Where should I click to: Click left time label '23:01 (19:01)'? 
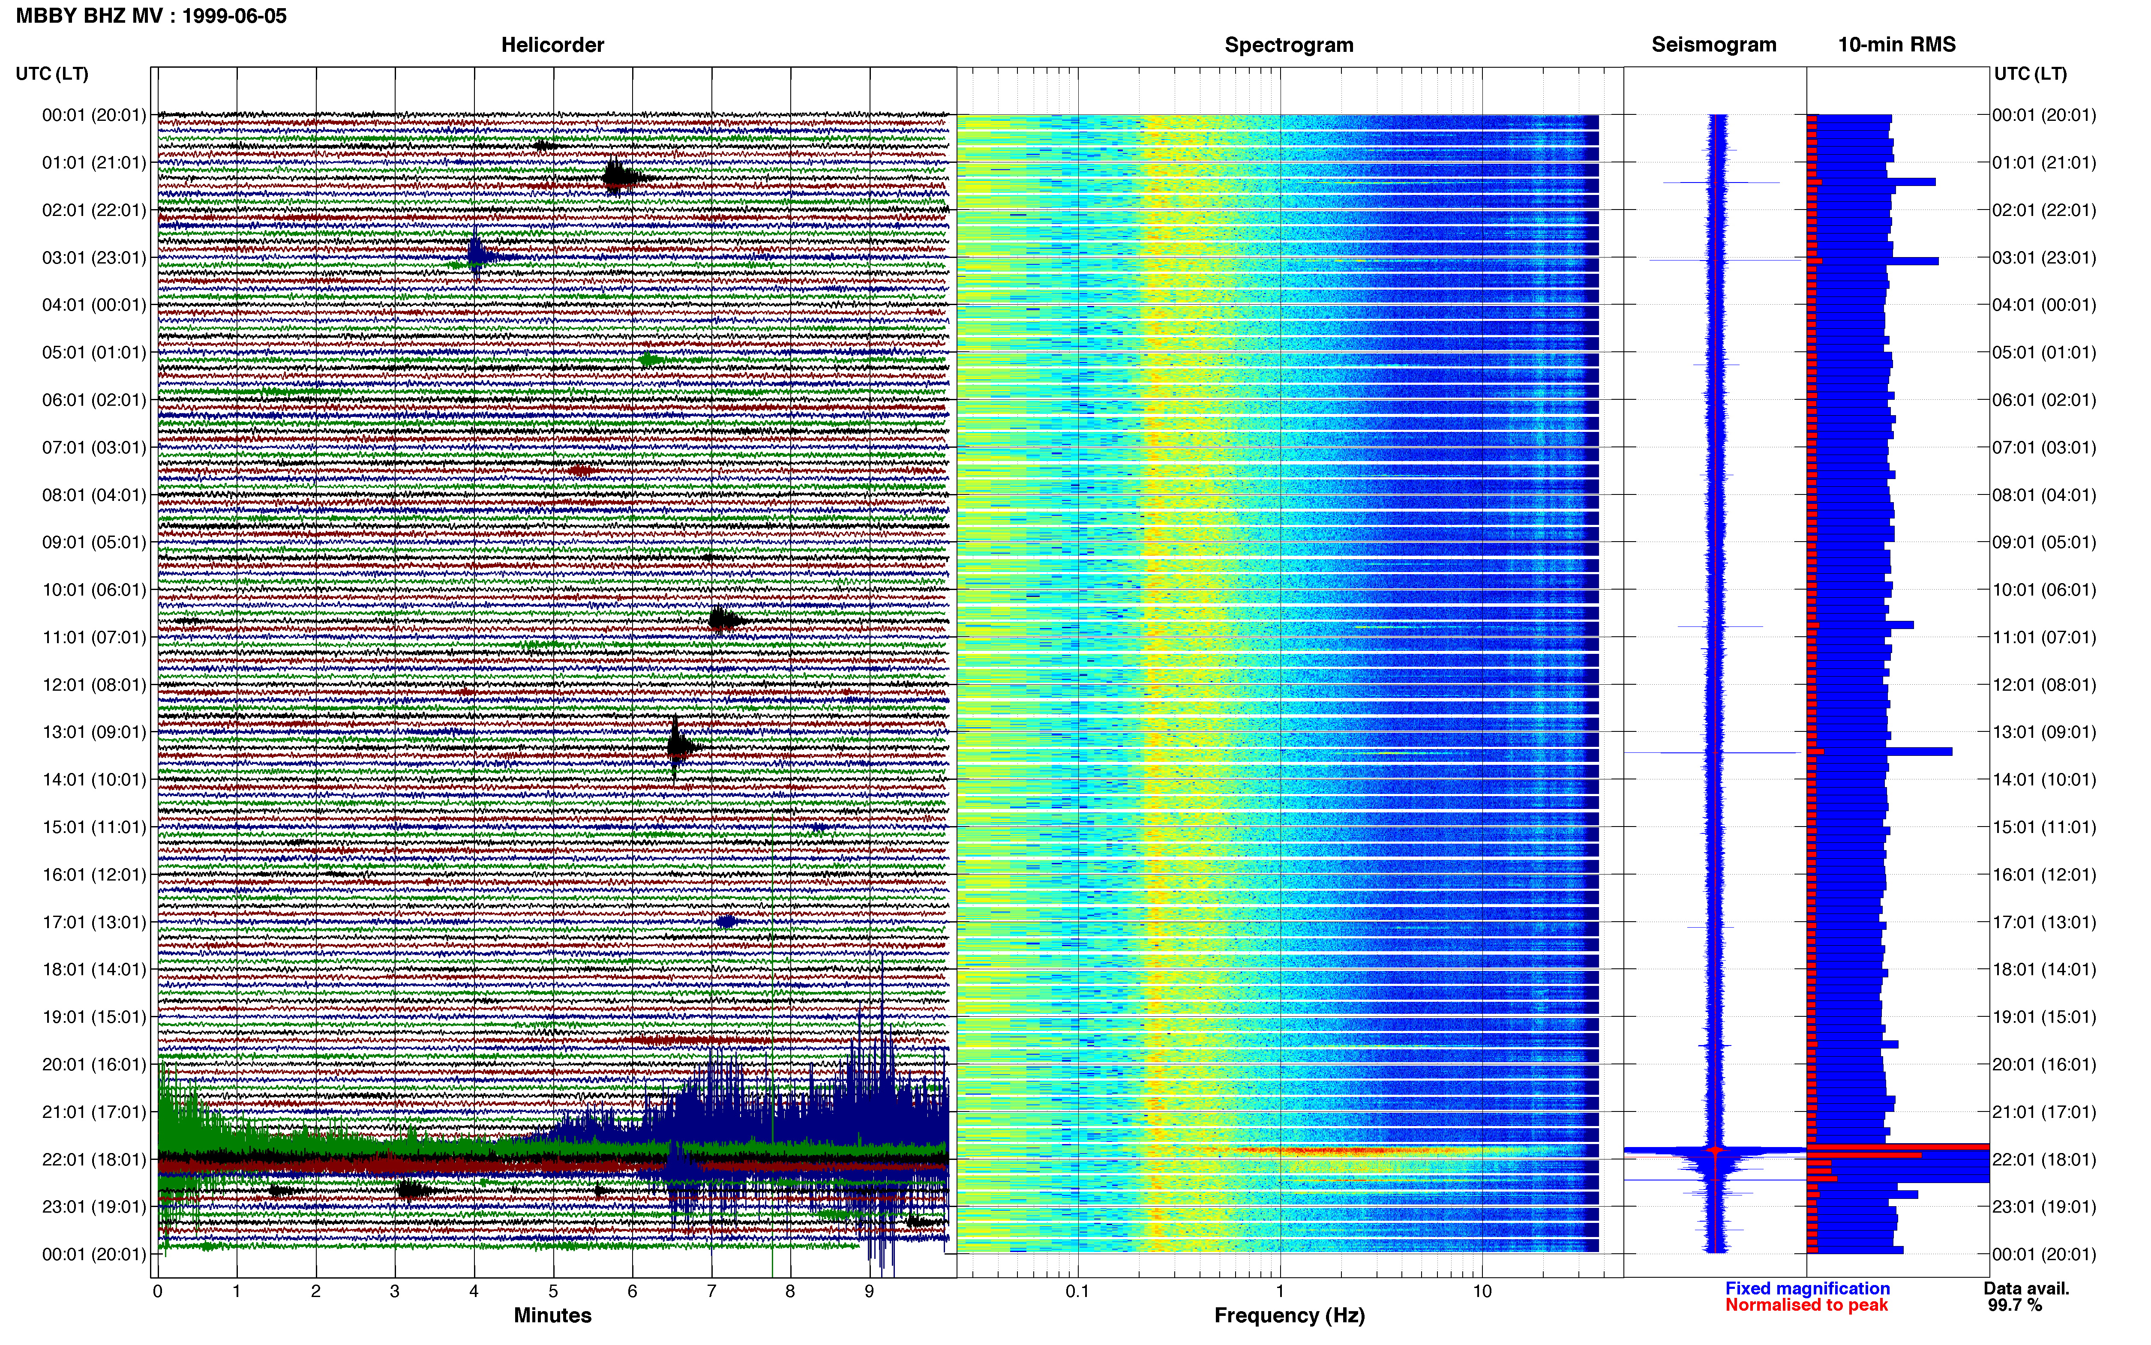coord(94,1207)
